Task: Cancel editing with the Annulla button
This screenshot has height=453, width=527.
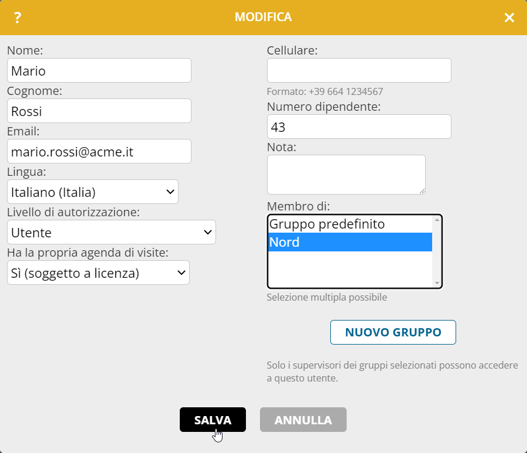Action: tap(303, 420)
